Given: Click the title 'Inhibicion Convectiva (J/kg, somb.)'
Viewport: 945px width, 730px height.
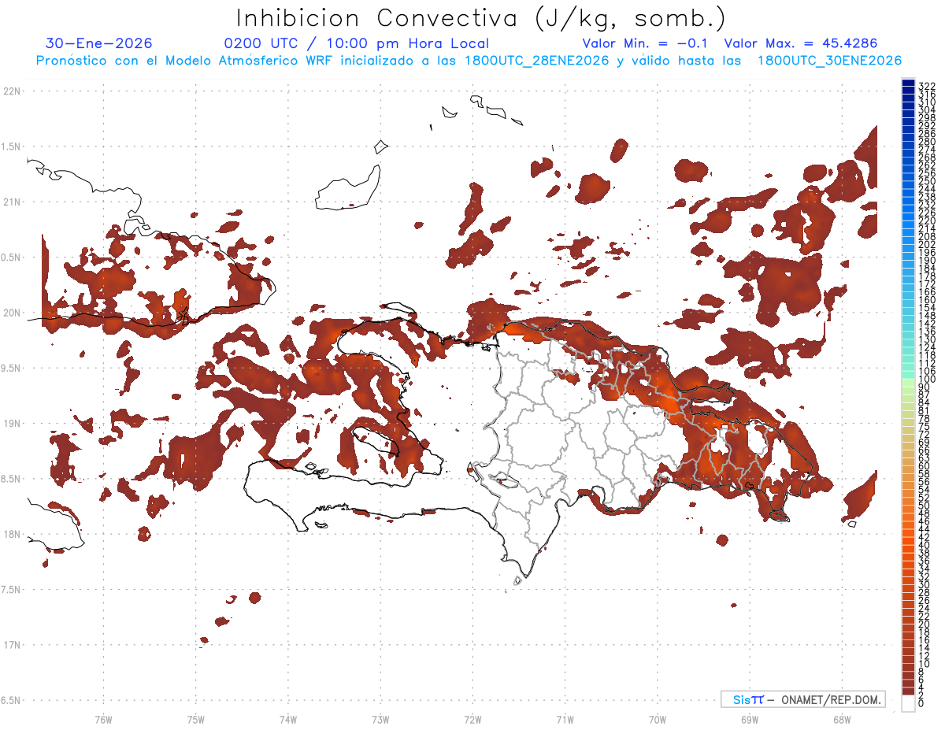Looking at the screenshot, I should 481,18.
